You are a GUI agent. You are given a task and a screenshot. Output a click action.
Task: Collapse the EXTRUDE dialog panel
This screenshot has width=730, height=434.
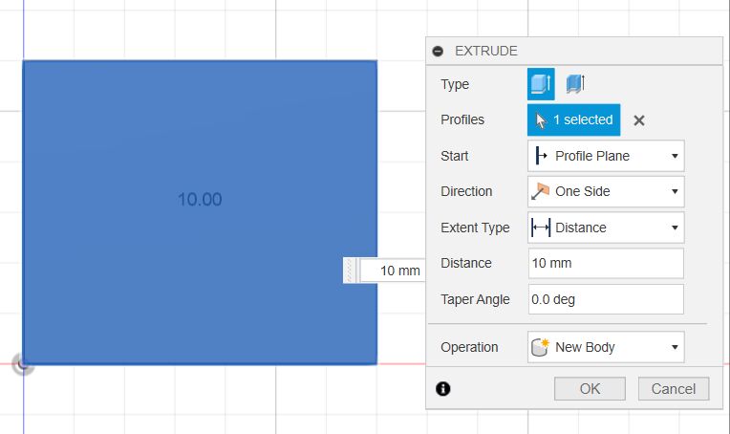coord(438,52)
